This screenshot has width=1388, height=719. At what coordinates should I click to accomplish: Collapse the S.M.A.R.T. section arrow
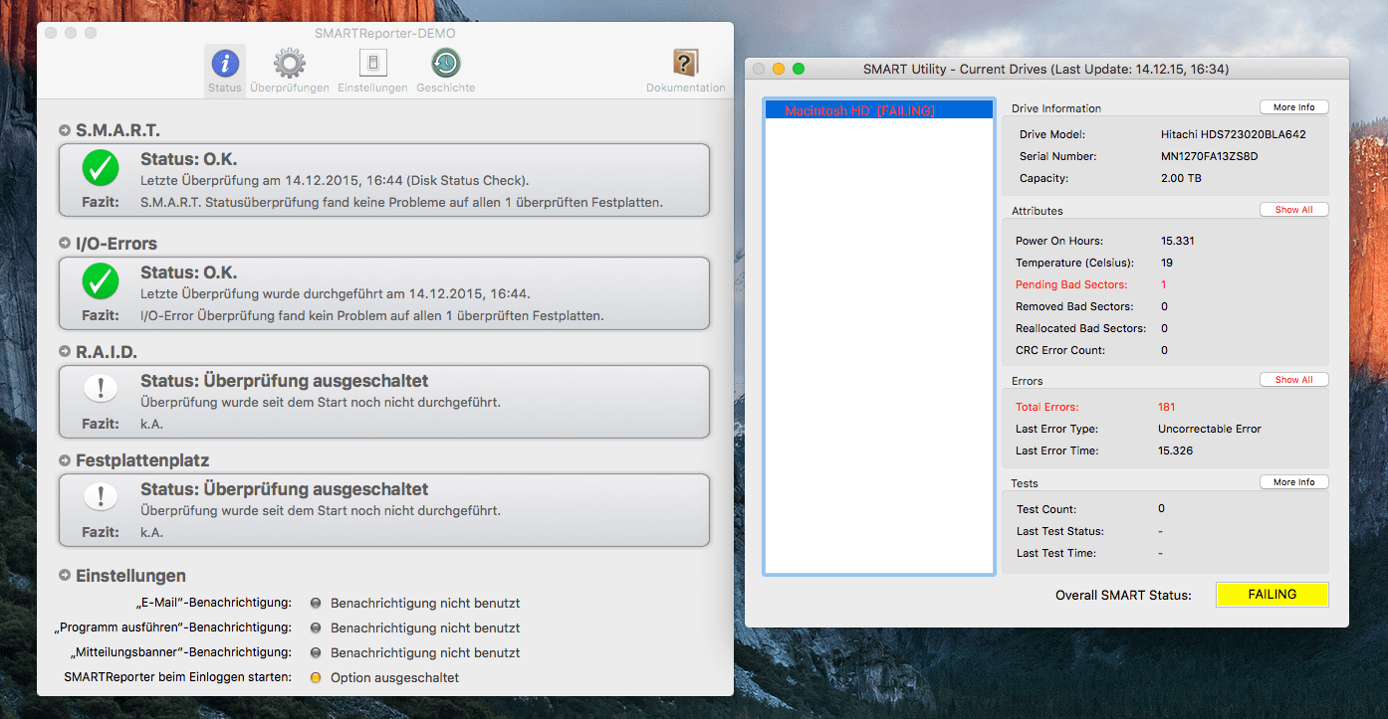pyautogui.click(x=65, y=130)
